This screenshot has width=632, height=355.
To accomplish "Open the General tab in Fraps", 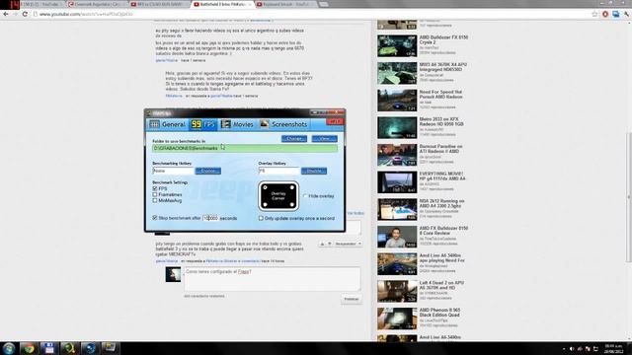I will click(x=167, y=124).
